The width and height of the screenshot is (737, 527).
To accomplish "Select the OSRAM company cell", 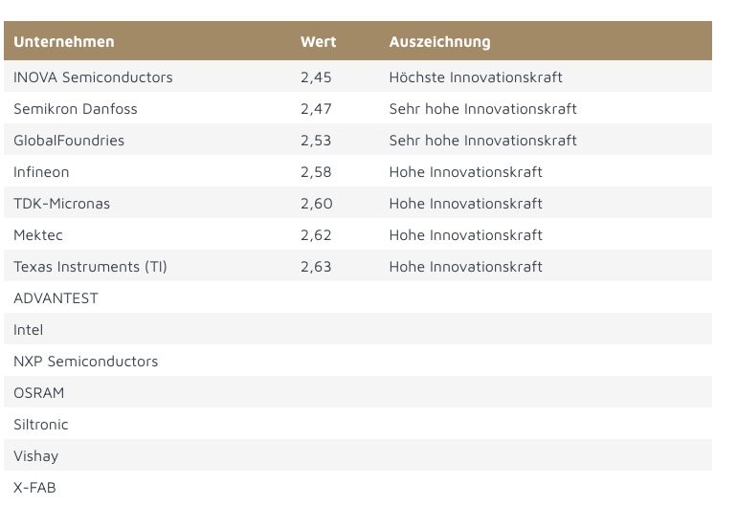I will (x=39, y=393).
